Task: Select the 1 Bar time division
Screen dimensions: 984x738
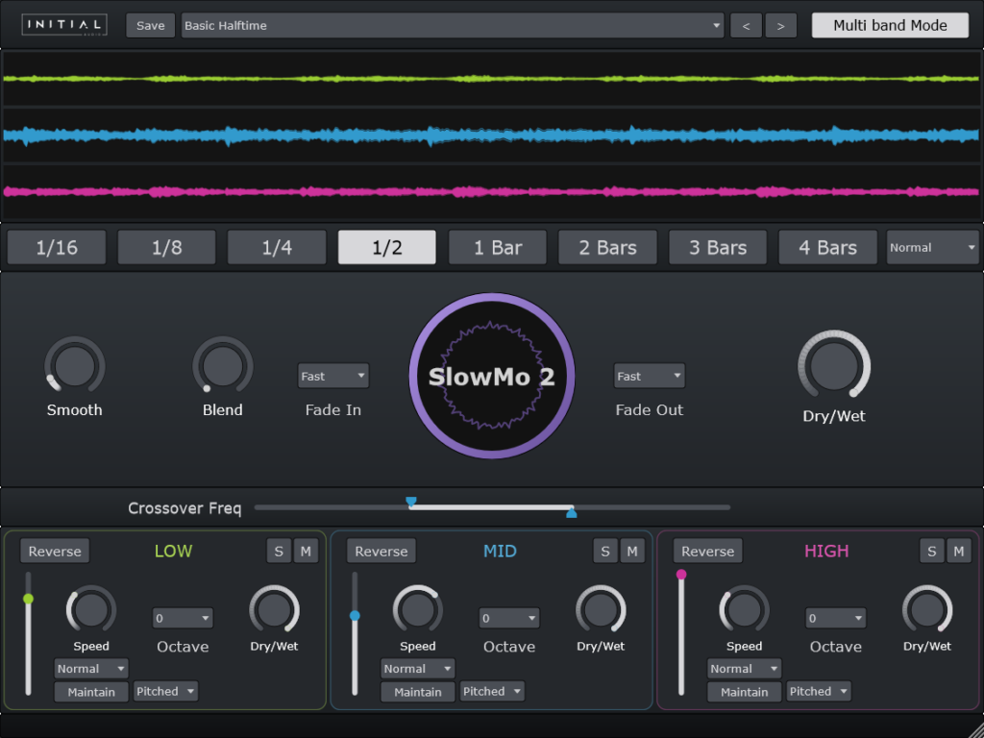Action: pyautogui.click(x=497, y=247)
